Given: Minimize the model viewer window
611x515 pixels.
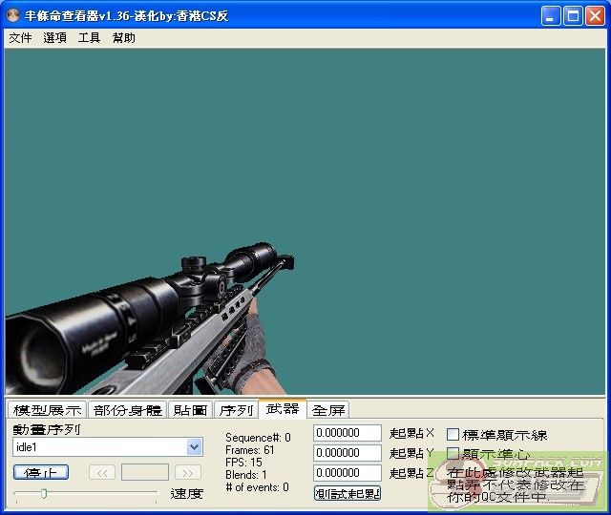Looking at the screenshot, I should click(551, 15).
